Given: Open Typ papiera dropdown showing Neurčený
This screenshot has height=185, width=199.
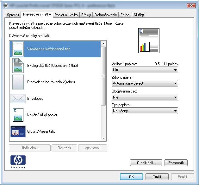Looking at the screenshot, I should point(145,111).
